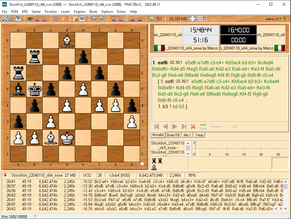Click the red delete X in movelist controls

[193, 127]
